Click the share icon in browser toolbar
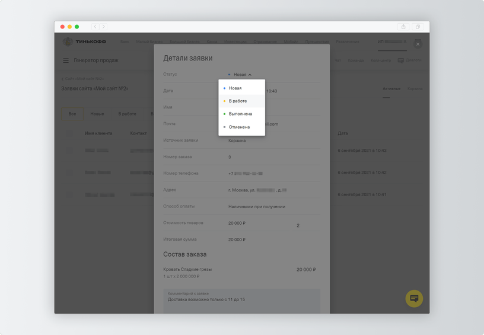 point(403,27)
